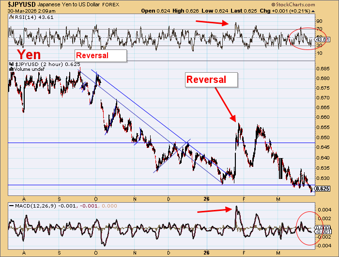Screen dimensions: 339x257
Task: Click the 30-Mar-2026 2:09am timestamp
Action: click(x=26, y=10)
